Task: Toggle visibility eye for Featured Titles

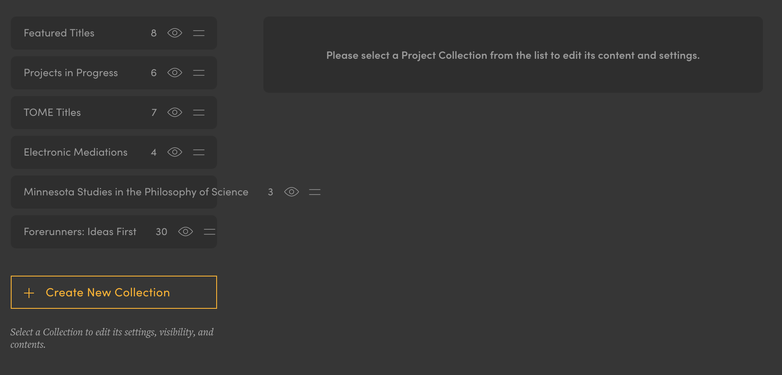Action: click(175, 33)
